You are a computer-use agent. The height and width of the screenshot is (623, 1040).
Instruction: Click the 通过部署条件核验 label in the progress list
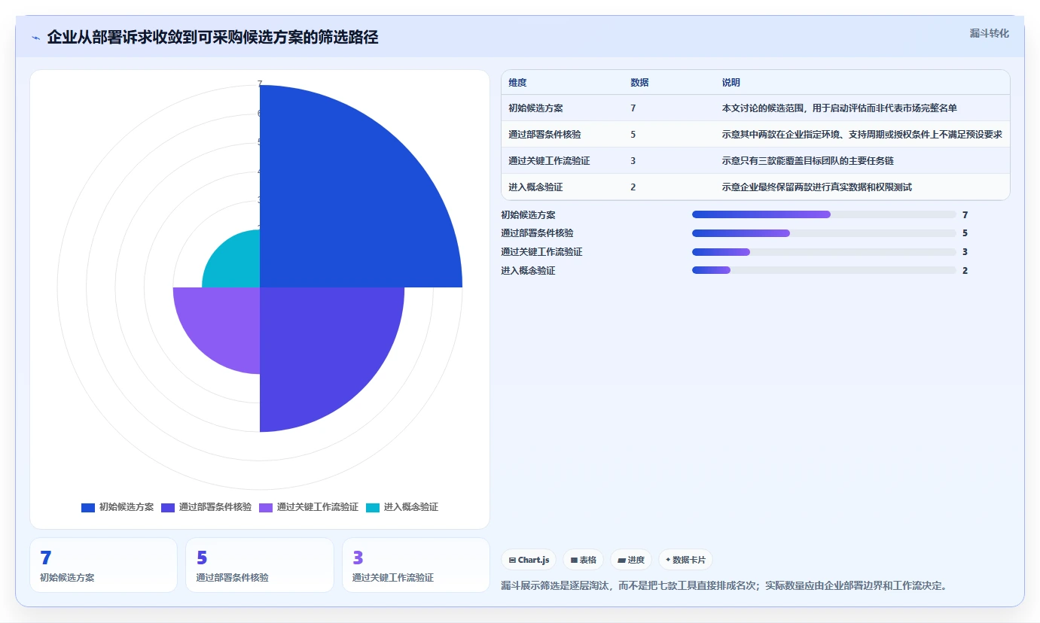[x=537, y=233]
